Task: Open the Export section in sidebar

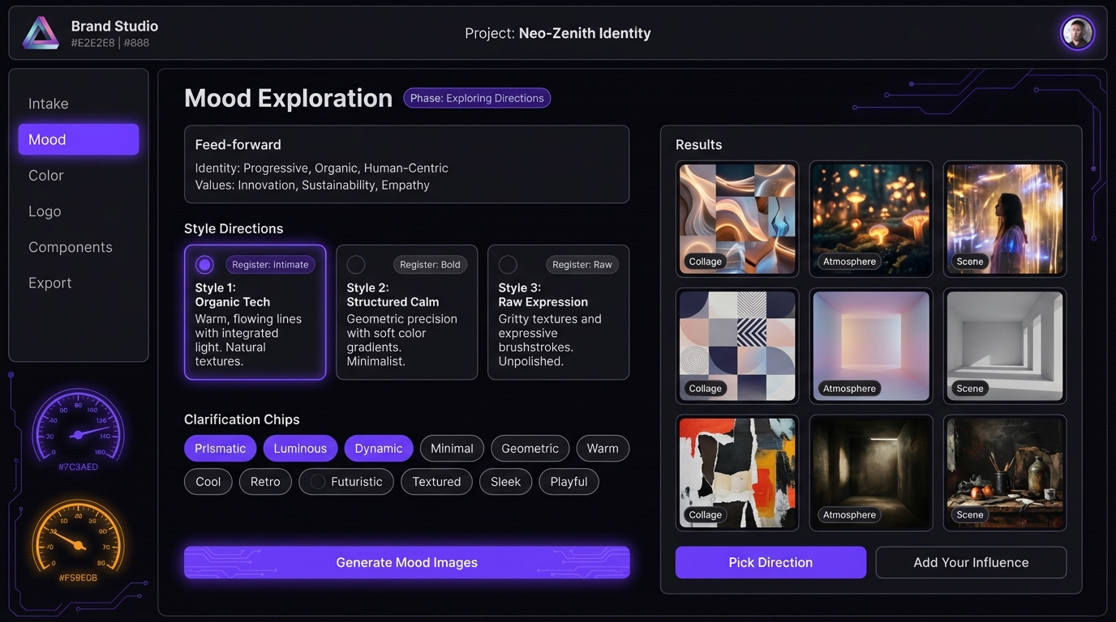Action: [x=49, y=283]
